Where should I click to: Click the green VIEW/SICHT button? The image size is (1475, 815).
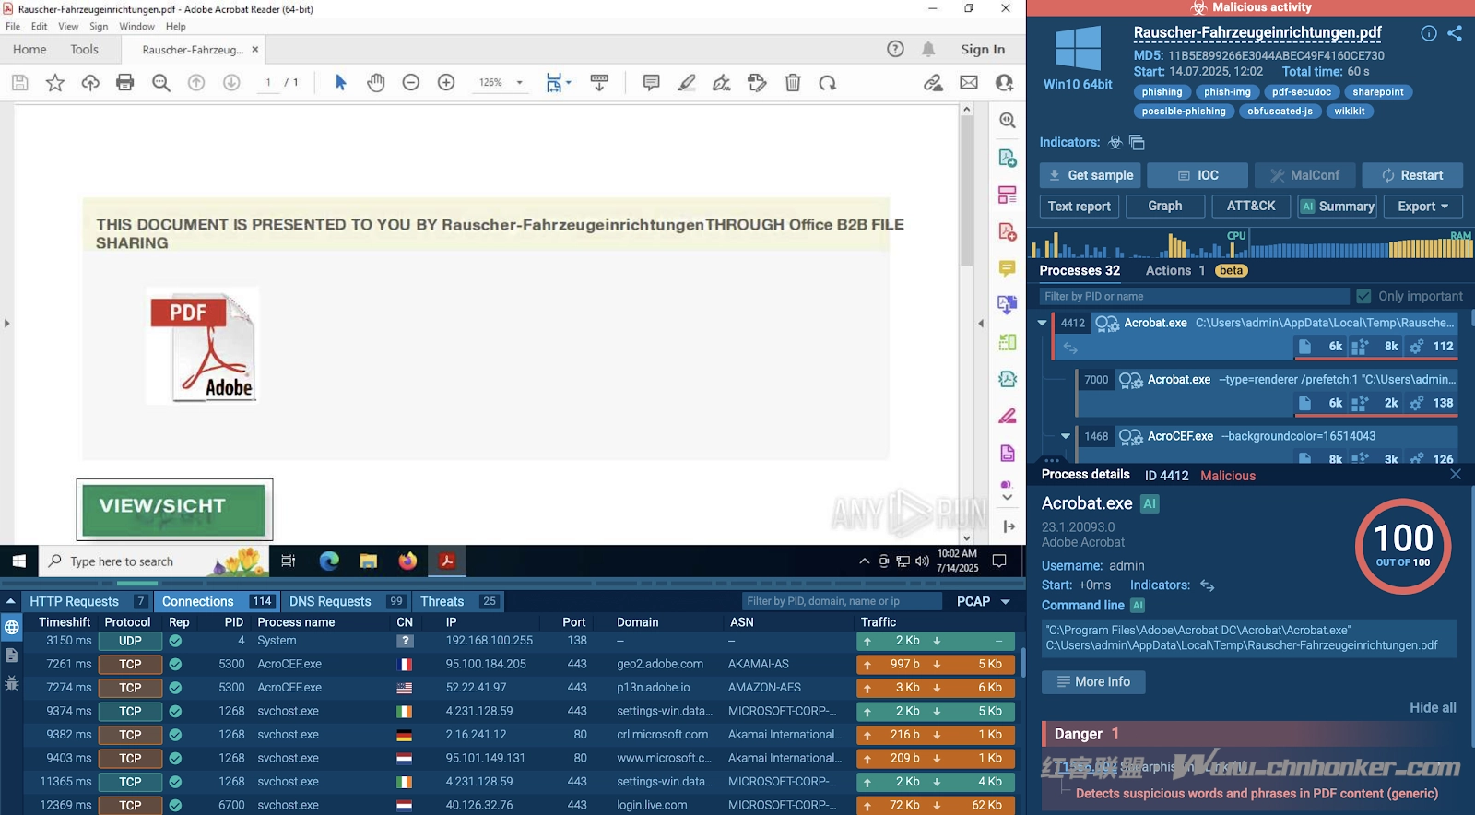click(x=174, y=509)
